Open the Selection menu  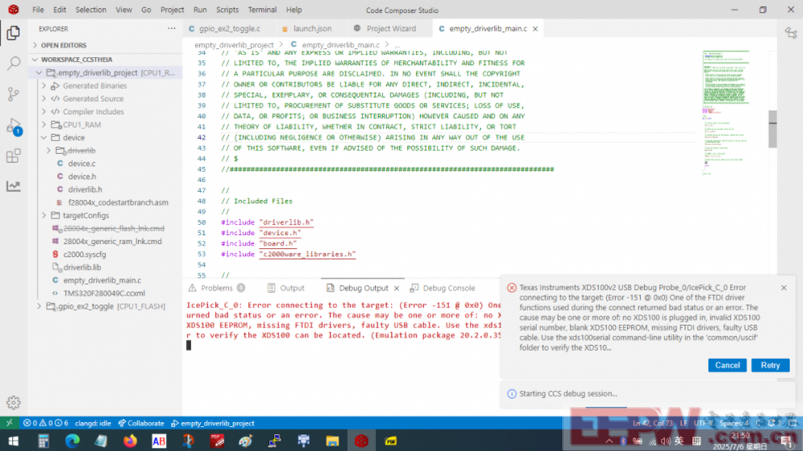click(x=91, y=10)
